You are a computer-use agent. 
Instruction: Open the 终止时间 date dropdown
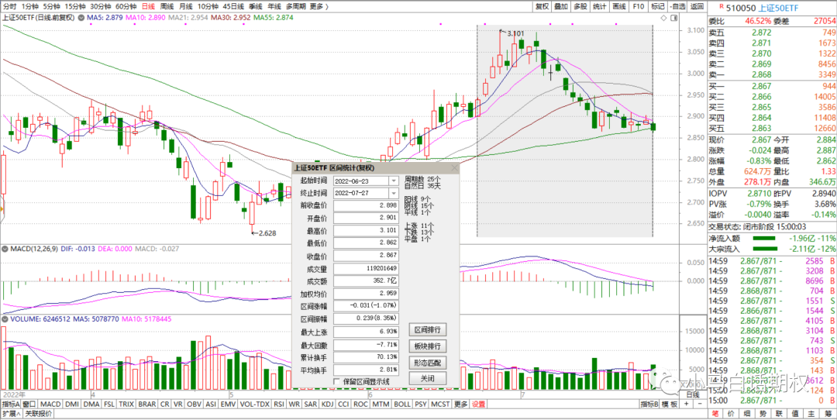(394, 192)
